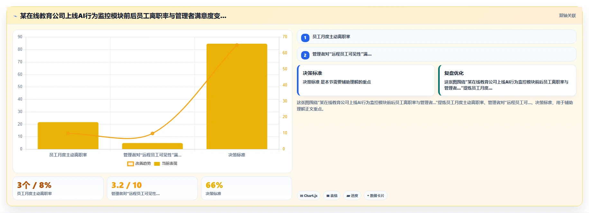Select numbered badge 1 for 员工月度主动离职率
Image resolution: width=589 pixels, height=213 pixels.
click(305, 38)
